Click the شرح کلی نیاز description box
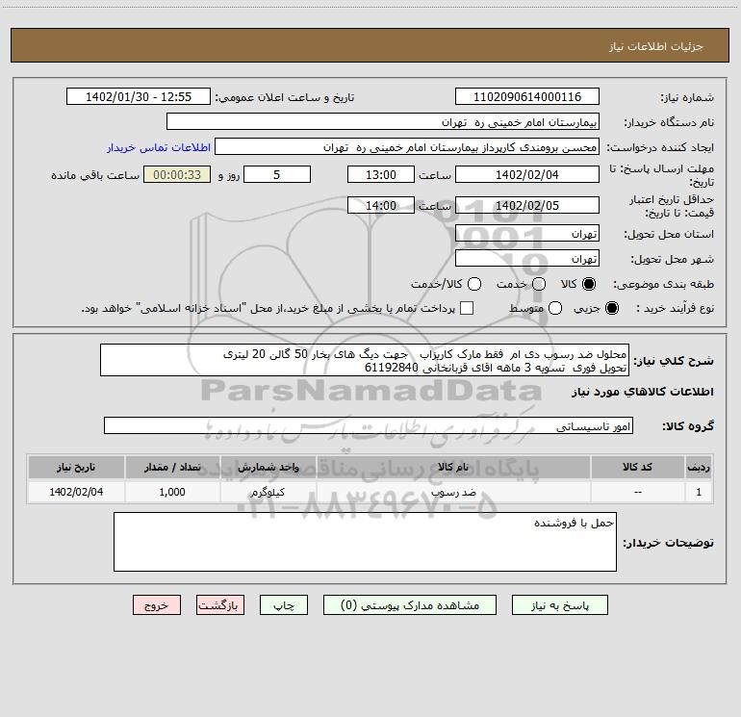The width and height of the screenshot is (741, 717). [x=365, y=360]
